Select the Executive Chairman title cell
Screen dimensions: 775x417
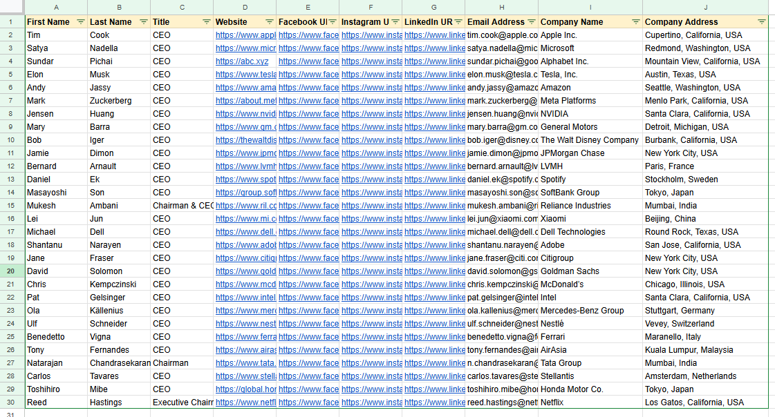coord(182,403)
